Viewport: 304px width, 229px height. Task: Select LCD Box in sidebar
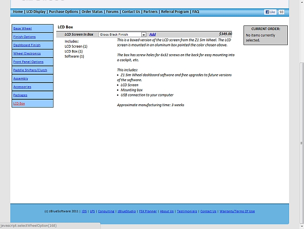pos(19,103)
